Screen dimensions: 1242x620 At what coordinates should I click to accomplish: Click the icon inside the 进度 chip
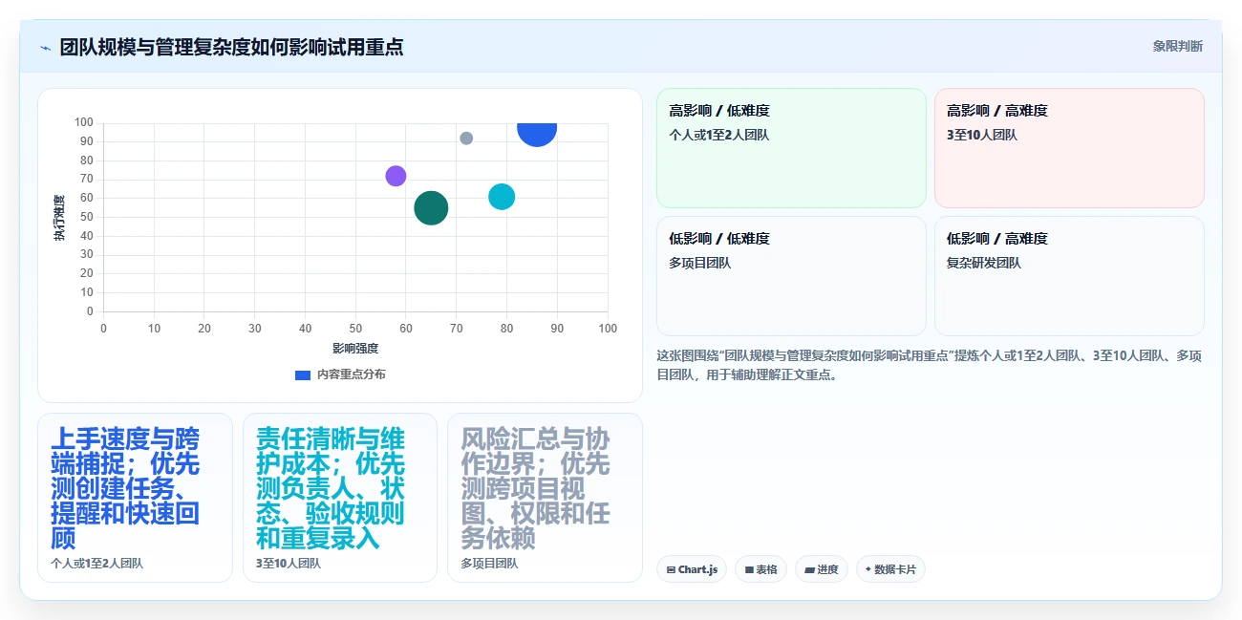(809, 569)
